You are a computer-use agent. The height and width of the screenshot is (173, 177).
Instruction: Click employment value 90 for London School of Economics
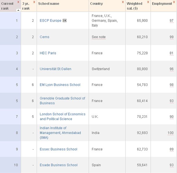tap(171, 117)
